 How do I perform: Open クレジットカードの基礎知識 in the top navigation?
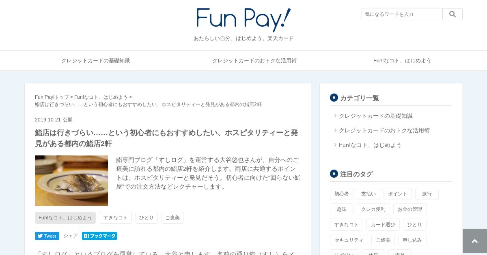pyautogui.click(x=95, y=60)
